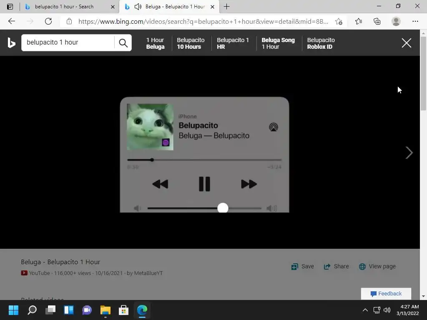The image size is (427, 320).
Task: Go back to previous page
Action: pyautogui.click(x=11, y=21)
